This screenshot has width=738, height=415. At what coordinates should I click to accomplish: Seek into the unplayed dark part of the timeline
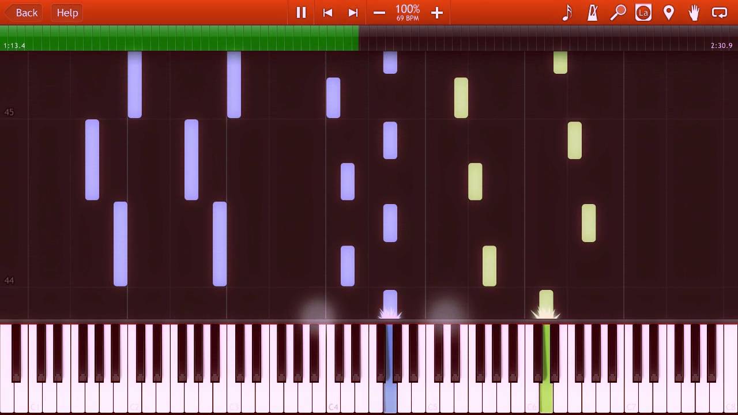coord(548,38)
